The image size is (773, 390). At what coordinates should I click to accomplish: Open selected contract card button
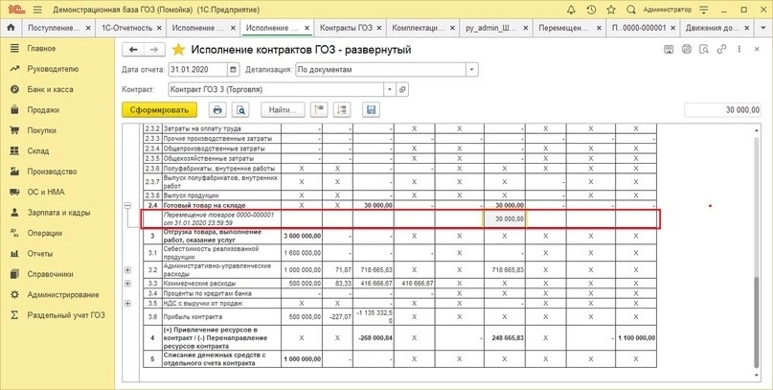pyautogui.click(x=402, y=90)
